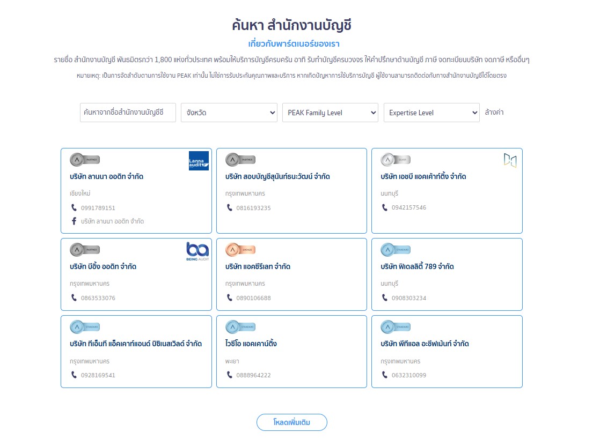Click เชียงใหม่ location on ลานนา ออดิท card
This screenshot has width=600, height=447.
(x=80, y=193)
